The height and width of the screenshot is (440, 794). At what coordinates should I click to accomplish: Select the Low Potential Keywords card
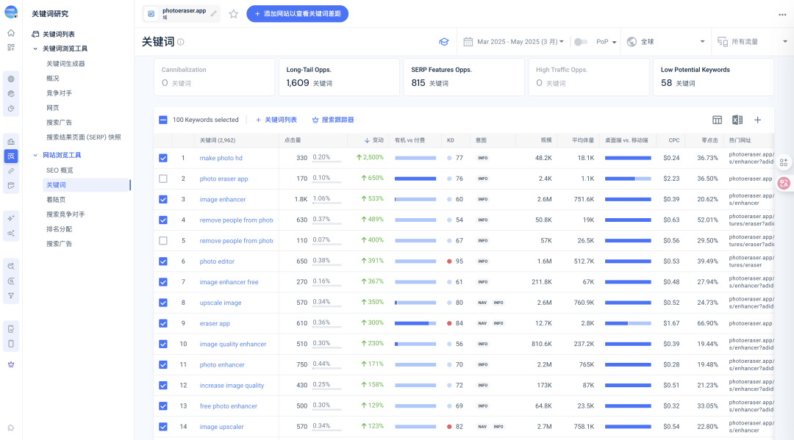coord(713,77)
